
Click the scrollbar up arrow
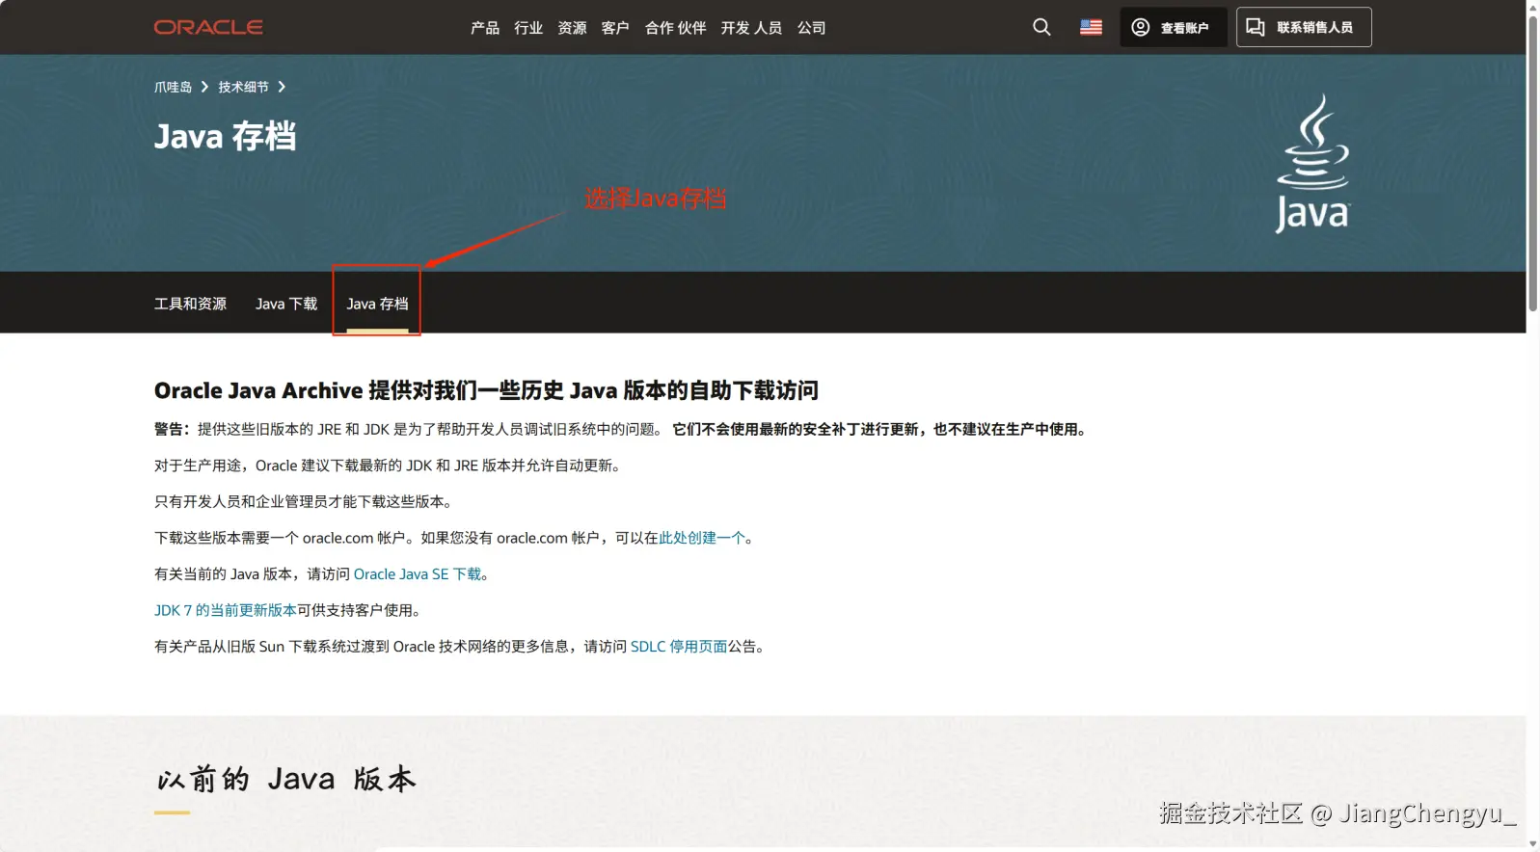click(x=1532, y=7)
